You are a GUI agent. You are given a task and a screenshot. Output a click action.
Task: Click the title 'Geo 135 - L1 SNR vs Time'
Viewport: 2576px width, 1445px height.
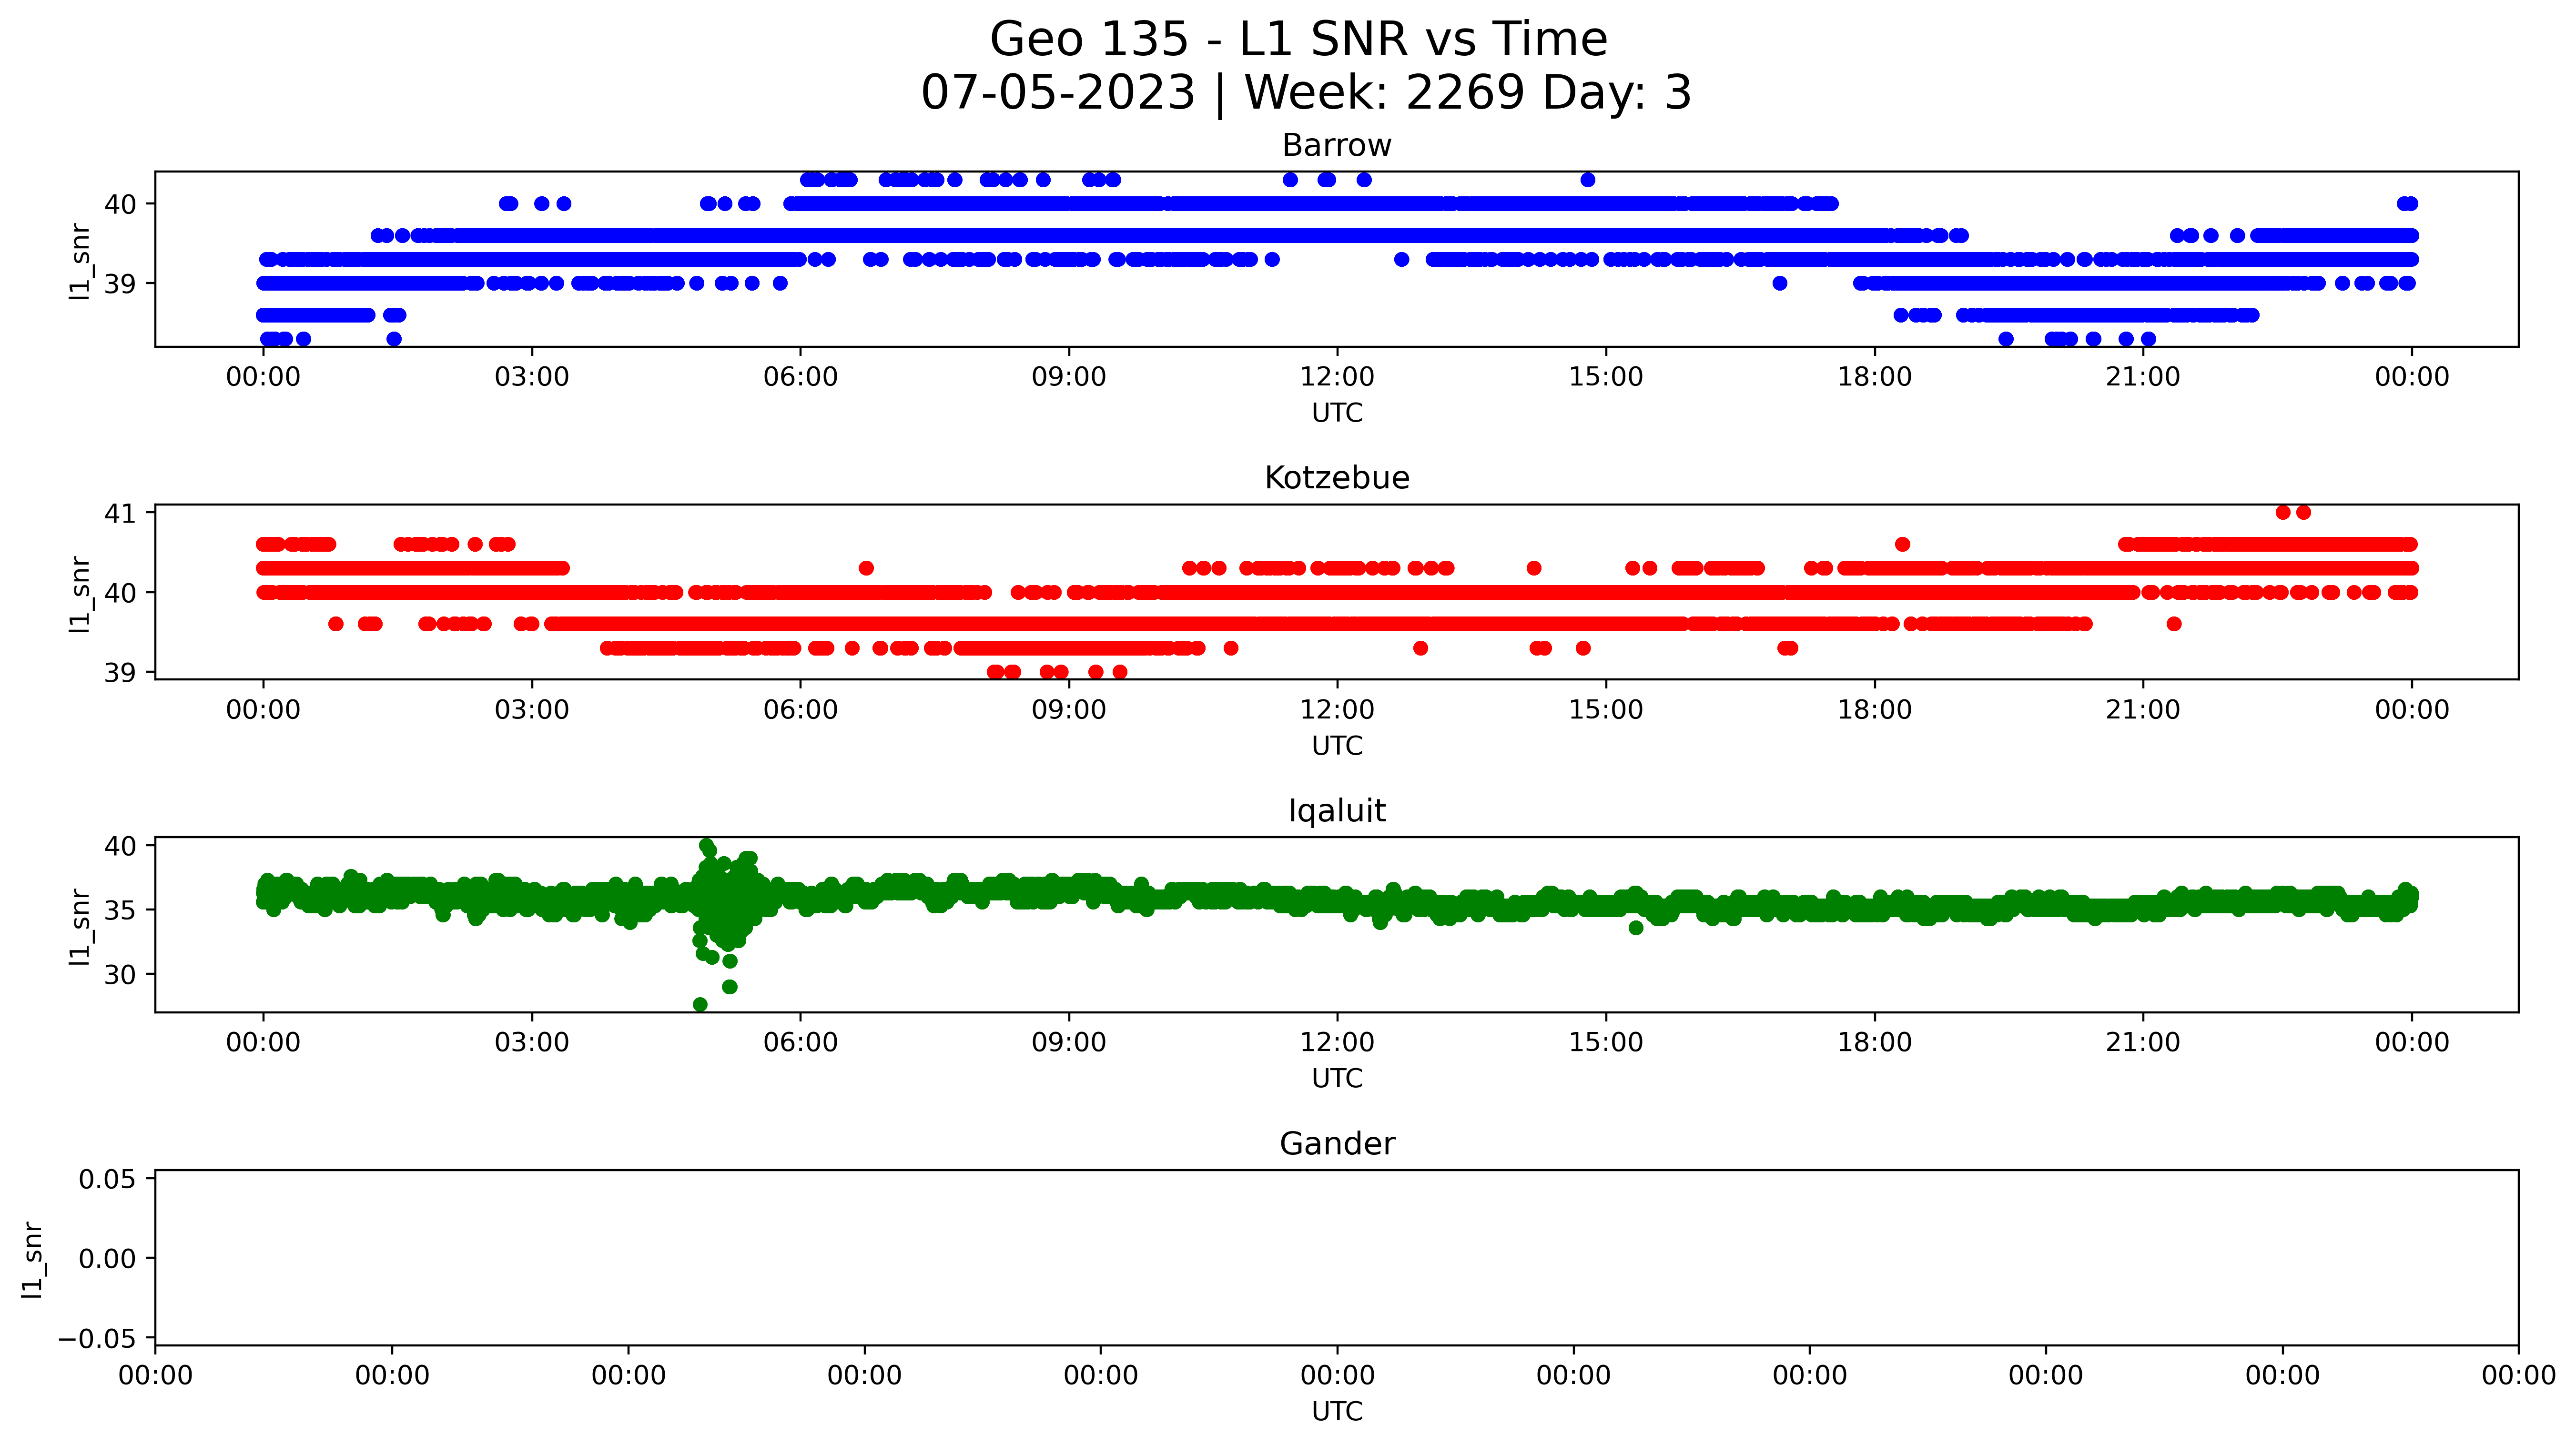point(1298,40)
